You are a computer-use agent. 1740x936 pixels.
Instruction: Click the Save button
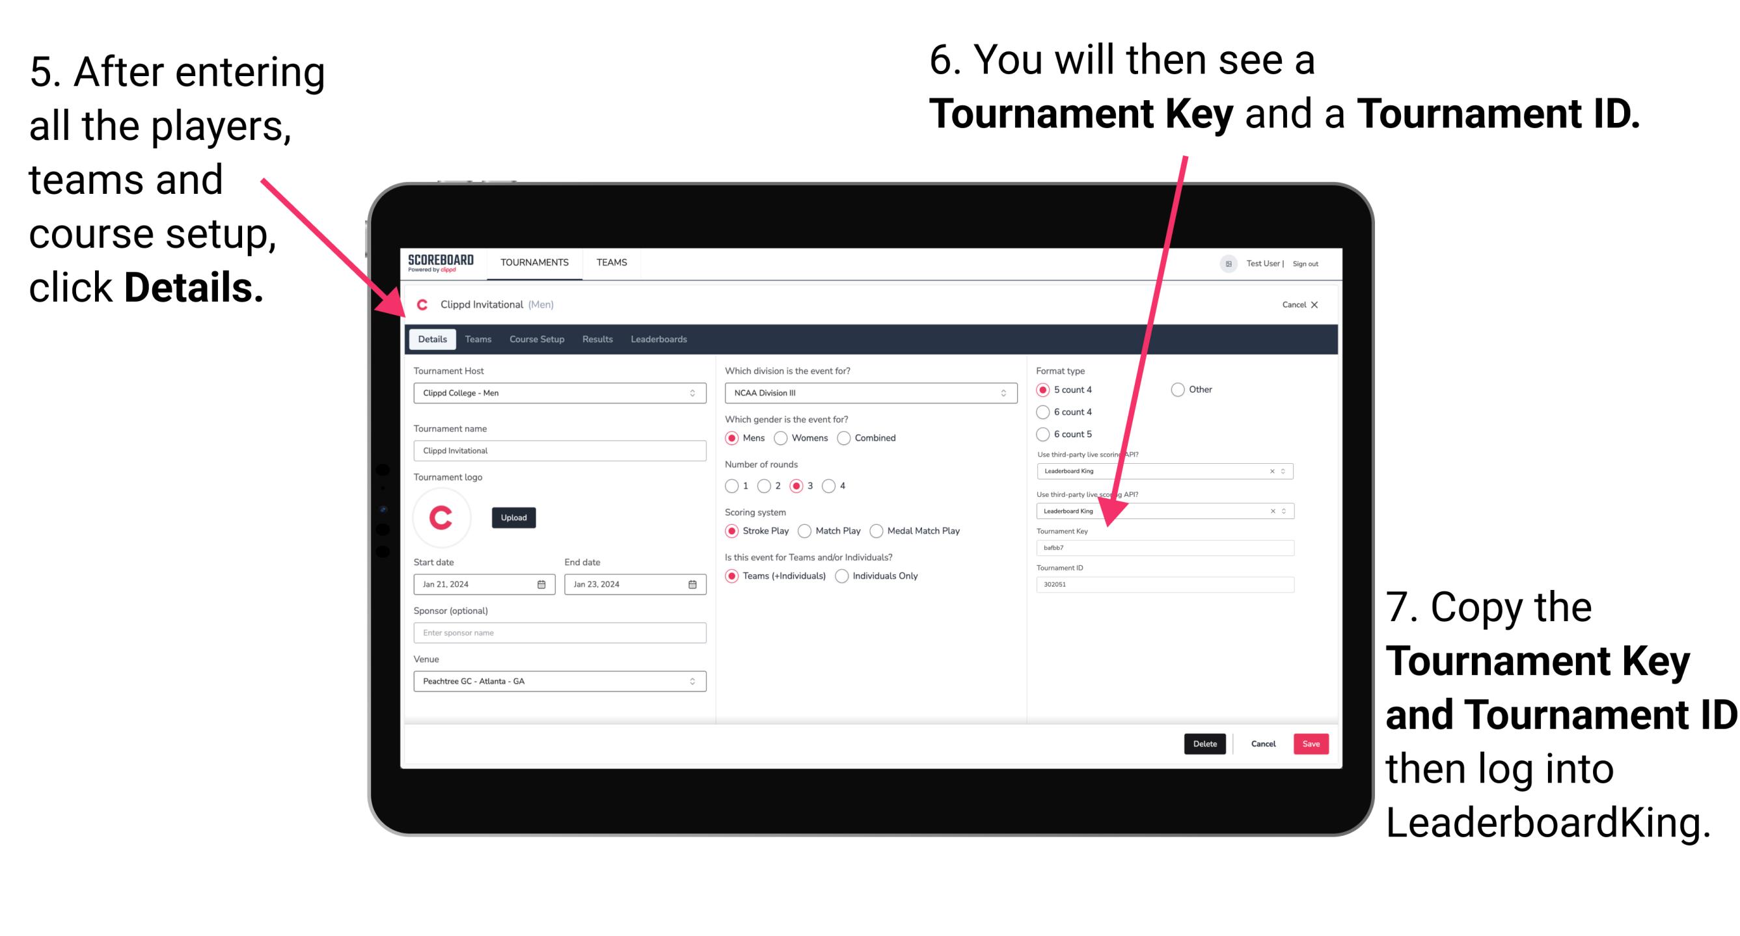[x=1313, y=743]
